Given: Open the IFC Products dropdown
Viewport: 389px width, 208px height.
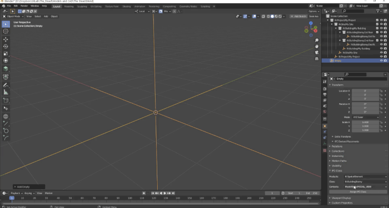Looking at the screenshot, I should (x=366, y=176).
